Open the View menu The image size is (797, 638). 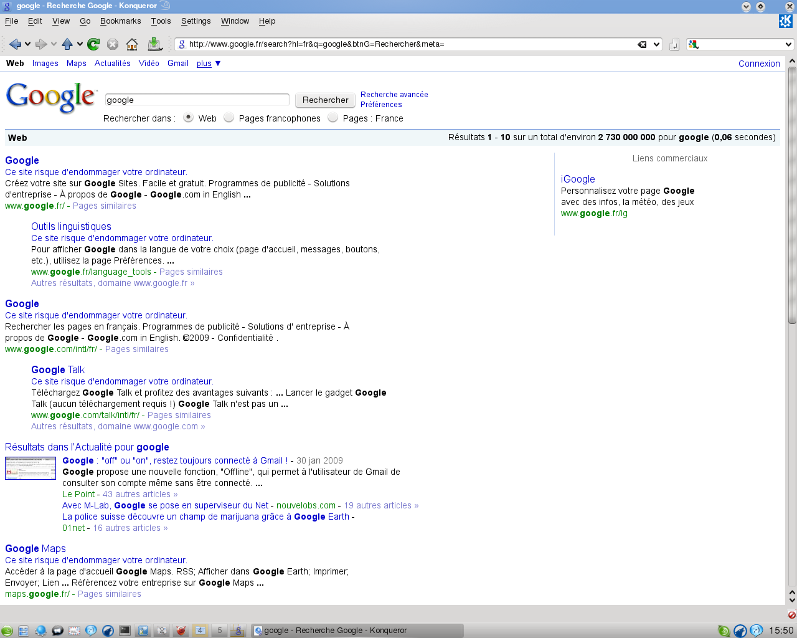[x=61, y=21]
